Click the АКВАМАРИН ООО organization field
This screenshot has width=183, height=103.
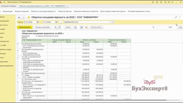point(87,22)
